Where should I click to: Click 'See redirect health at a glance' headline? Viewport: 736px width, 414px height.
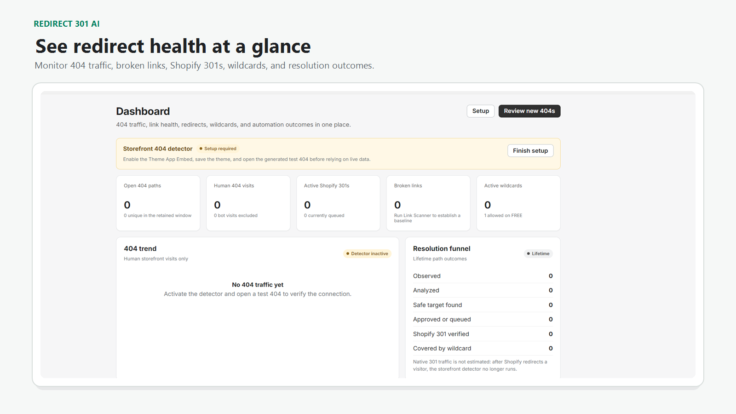pyautogui.click(x=173, y=46)
